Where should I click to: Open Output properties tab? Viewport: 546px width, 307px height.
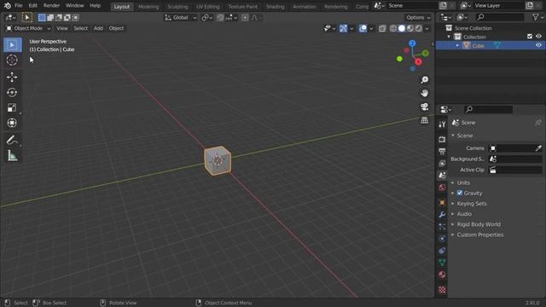(x=442, y=152)
